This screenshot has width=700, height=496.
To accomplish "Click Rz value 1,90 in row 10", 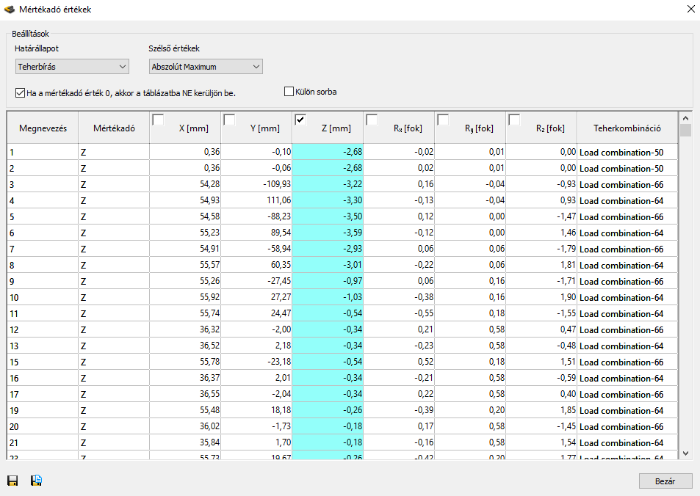I will 541,297.
